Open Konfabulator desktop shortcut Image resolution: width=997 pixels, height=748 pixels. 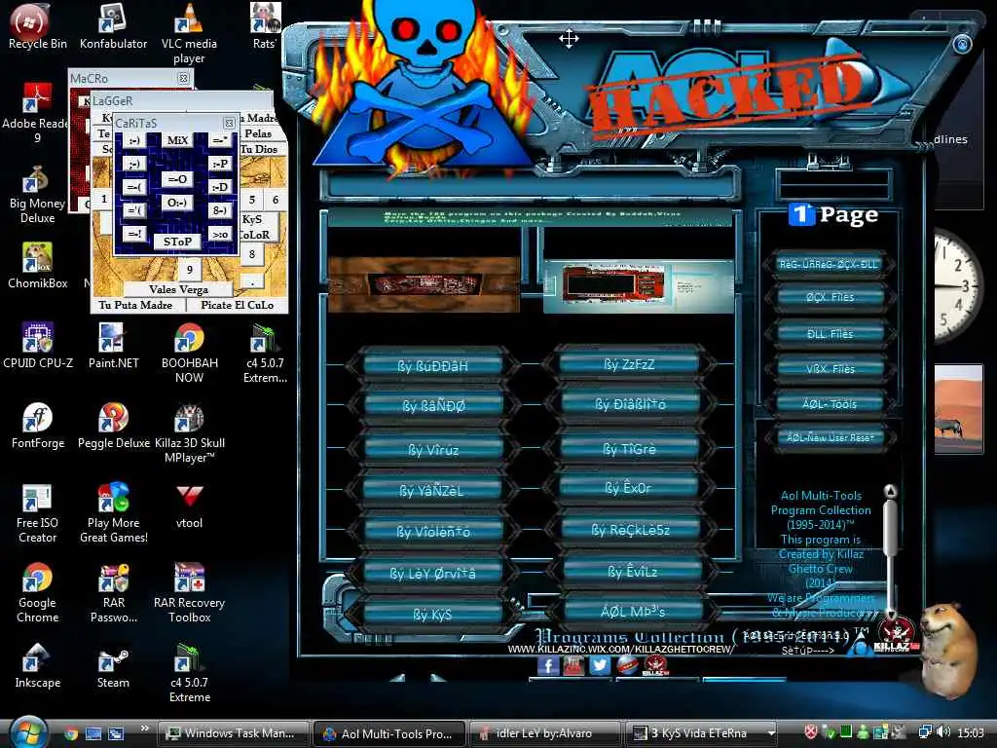coord(113,26)
